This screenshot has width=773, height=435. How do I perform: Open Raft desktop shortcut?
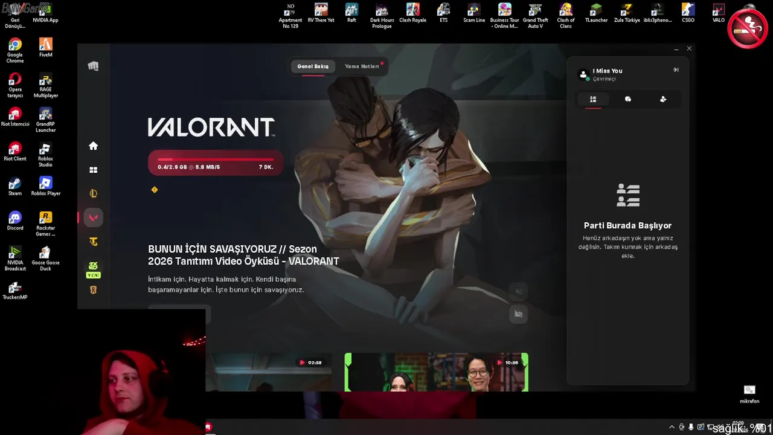(x=351, y=13)
